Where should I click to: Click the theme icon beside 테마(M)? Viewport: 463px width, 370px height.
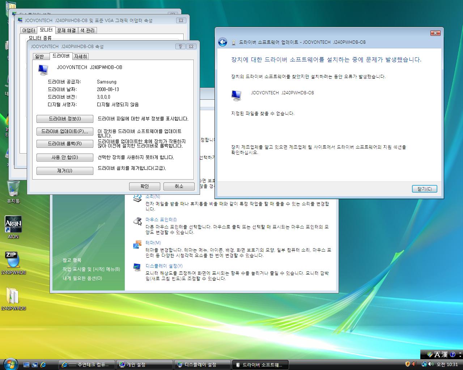[x=137, y=245]
